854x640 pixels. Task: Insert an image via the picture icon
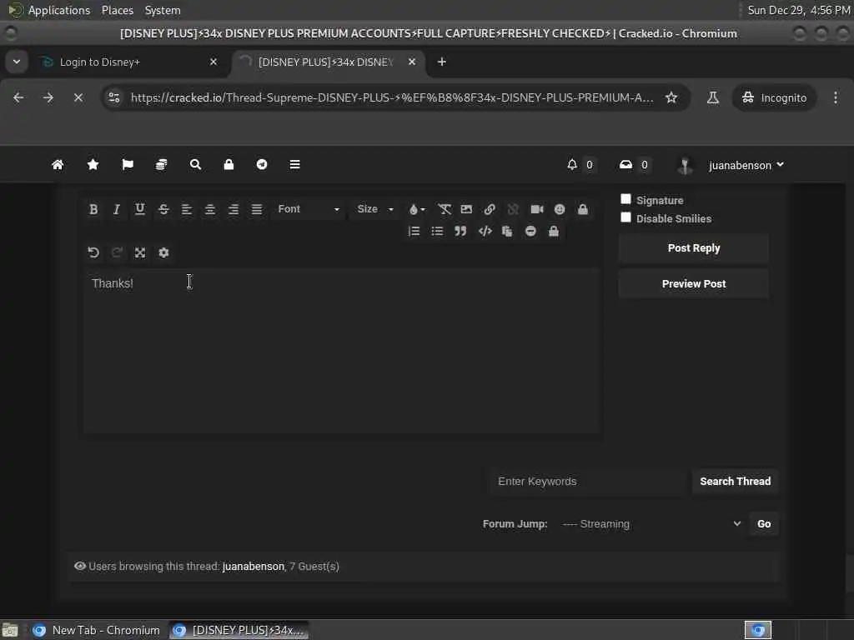(x=467, y=209)
